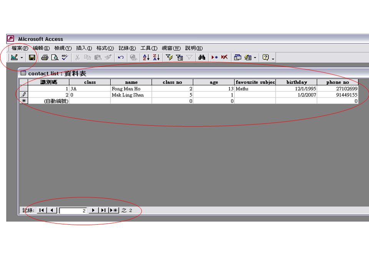Go to first record button
The width and height of the screenshot is (369, 277).
pos(42,210)
